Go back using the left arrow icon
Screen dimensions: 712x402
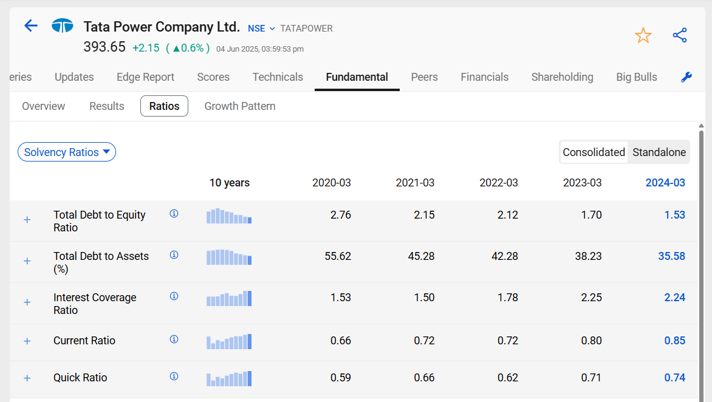pyautogui.click(x=31, y=26)
